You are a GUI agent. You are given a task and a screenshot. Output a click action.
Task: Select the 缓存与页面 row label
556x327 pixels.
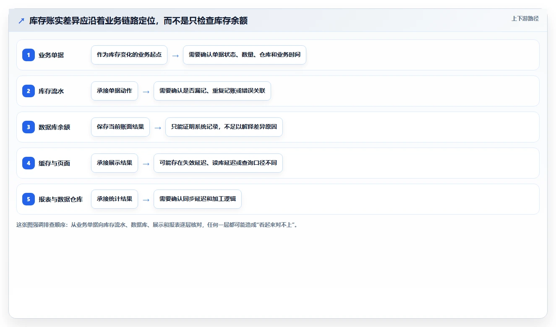click(54, 163)
